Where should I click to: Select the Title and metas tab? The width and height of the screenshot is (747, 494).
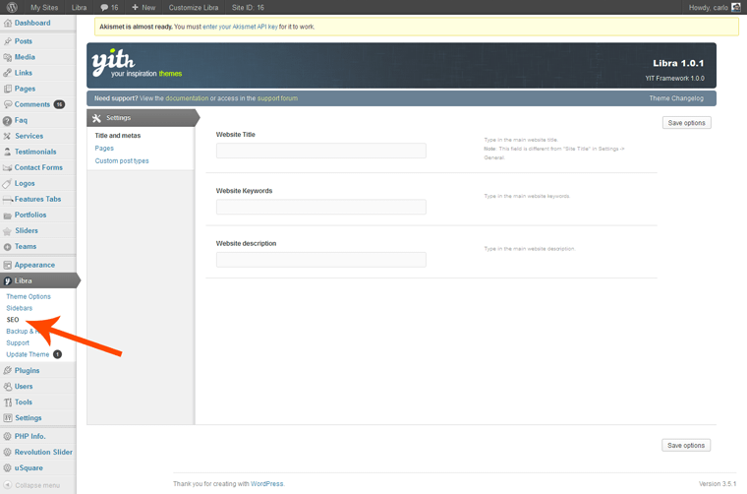[118, 136]
